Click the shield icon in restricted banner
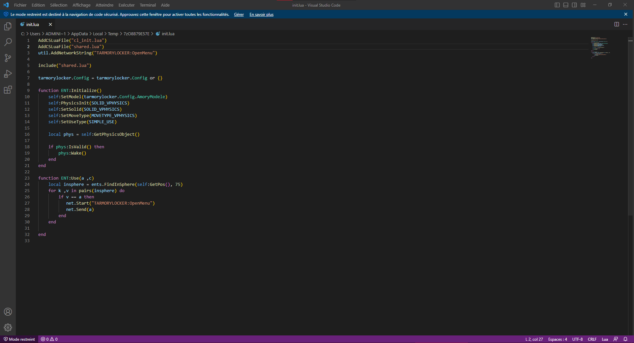The width and height of the screenshot is (634, 343). click(6, 14)
